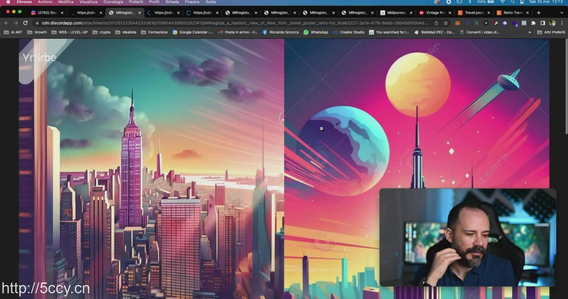Switch to the Retro Travel Etsy tab

coord(513,13)
